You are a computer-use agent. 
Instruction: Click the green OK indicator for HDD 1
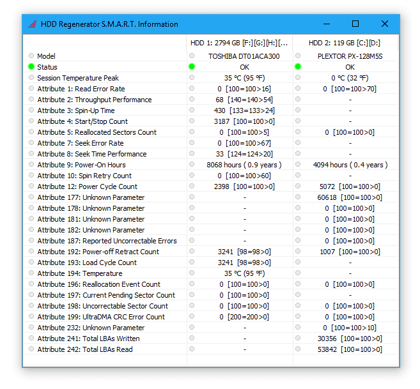[192, 66]
